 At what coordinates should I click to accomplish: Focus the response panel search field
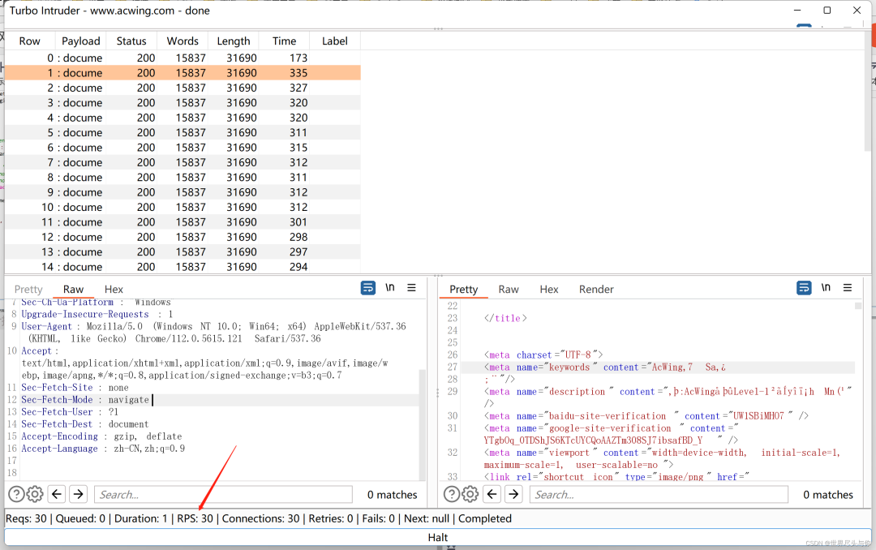659,494
